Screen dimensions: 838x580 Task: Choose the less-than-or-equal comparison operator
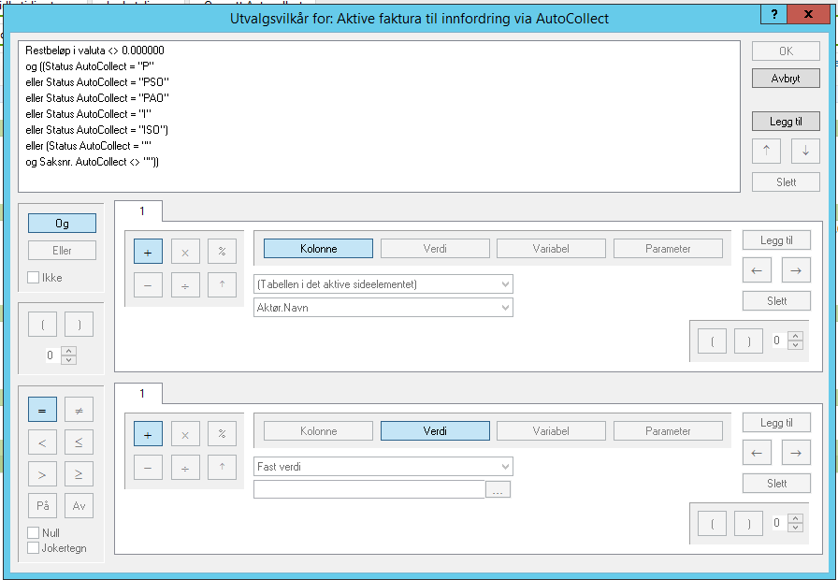pos(79,442)
